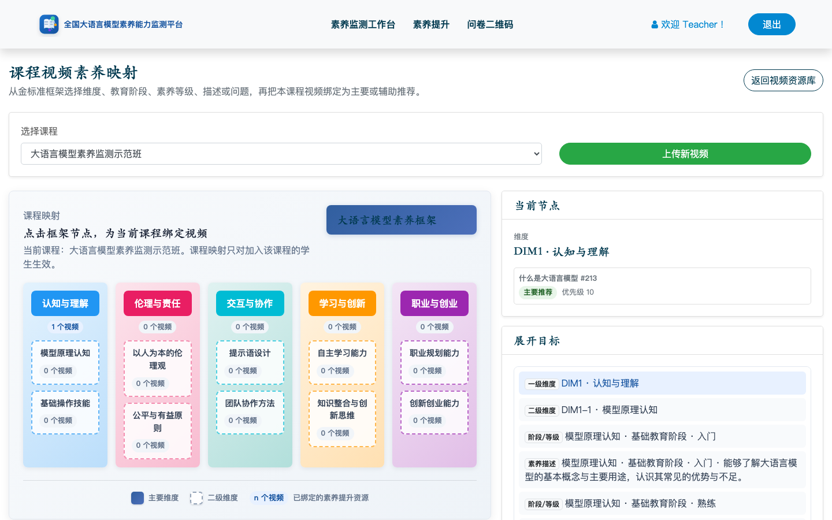This screenshot has width=832, height=520.
Task: Open the 选择课程 course dropdown
Action: pos(281,154)
